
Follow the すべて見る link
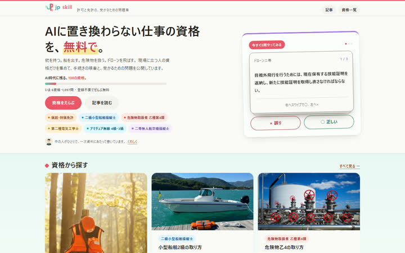(x=349, y=166)
